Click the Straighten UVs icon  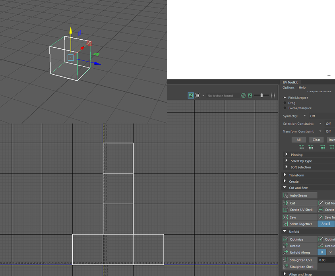coord(286,260)
